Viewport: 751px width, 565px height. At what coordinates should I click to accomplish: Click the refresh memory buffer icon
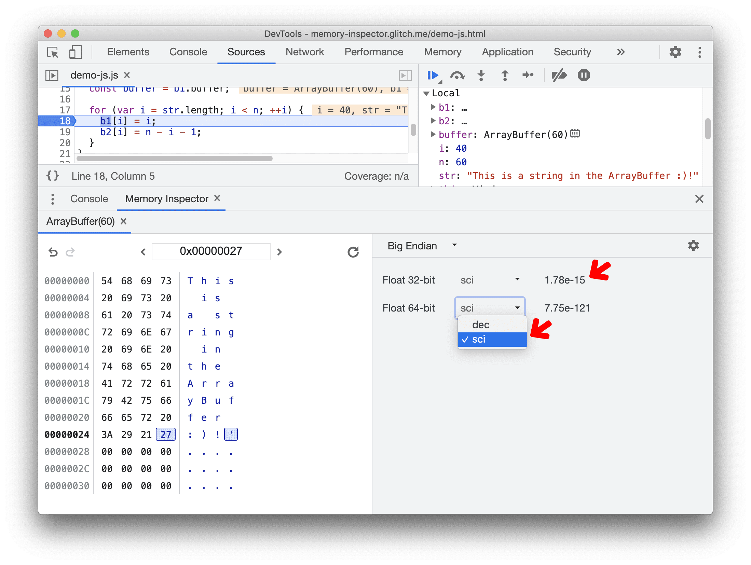click(353, 252)
